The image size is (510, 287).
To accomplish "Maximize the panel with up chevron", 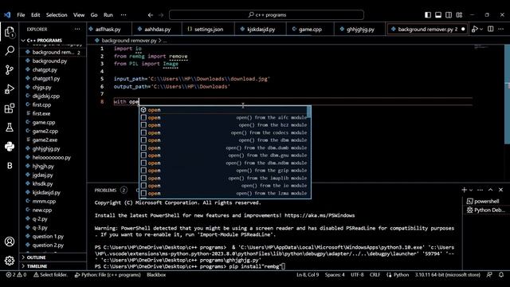I will (491, 190).
